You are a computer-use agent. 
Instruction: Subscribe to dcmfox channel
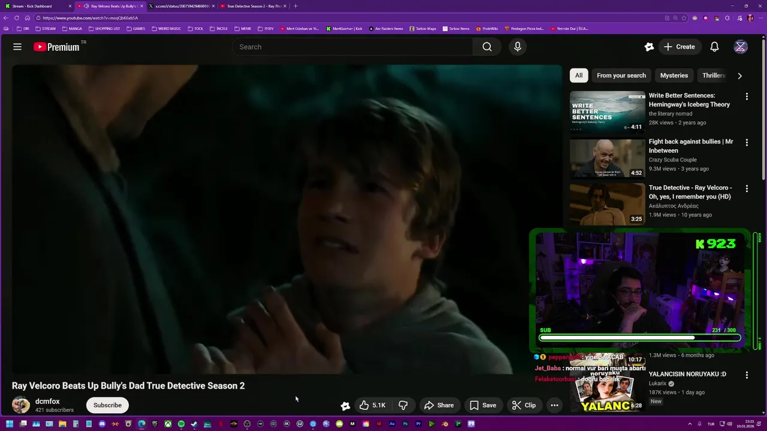(107, 405)
